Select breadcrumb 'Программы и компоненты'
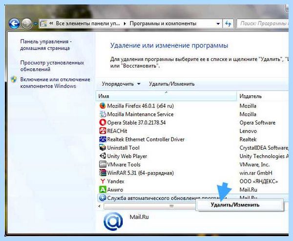293x241 pixels. [x=163, y=23]
